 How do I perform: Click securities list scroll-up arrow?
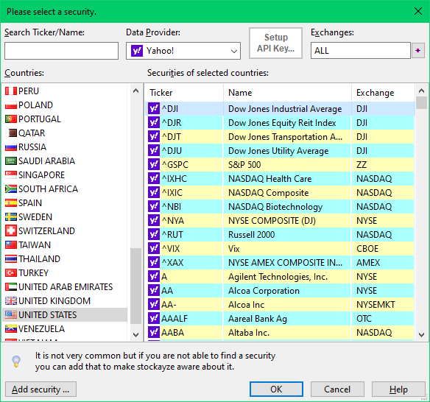pyautogui.click(x=421, y=91)
